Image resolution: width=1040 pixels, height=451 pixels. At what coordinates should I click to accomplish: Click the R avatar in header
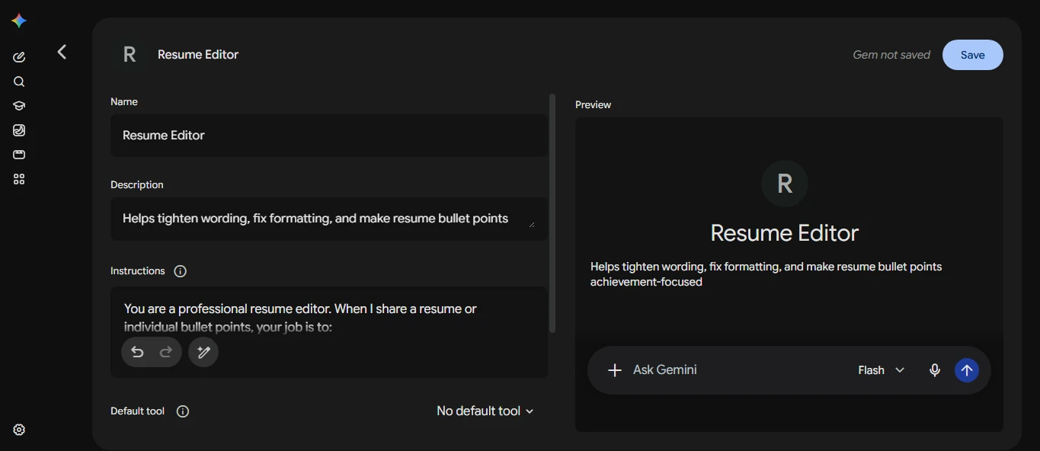pos(130,54)
